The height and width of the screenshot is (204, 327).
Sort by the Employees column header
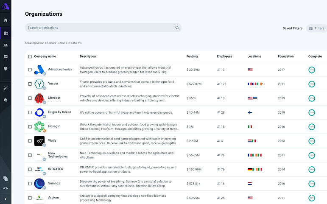coord(224,56)
